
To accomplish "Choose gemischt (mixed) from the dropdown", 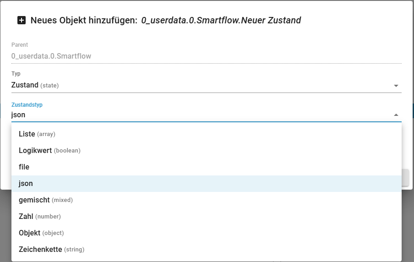I will pyautogui.click(x=46, y=200).
